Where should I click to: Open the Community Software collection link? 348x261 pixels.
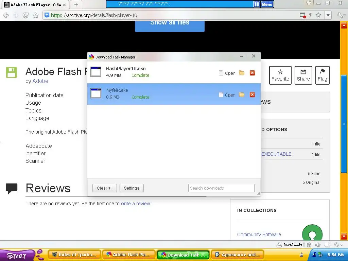259,234
